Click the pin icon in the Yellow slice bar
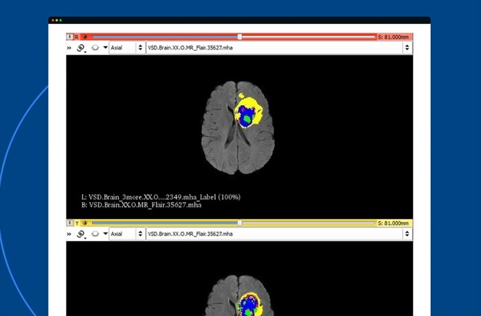 coord(70,223)
